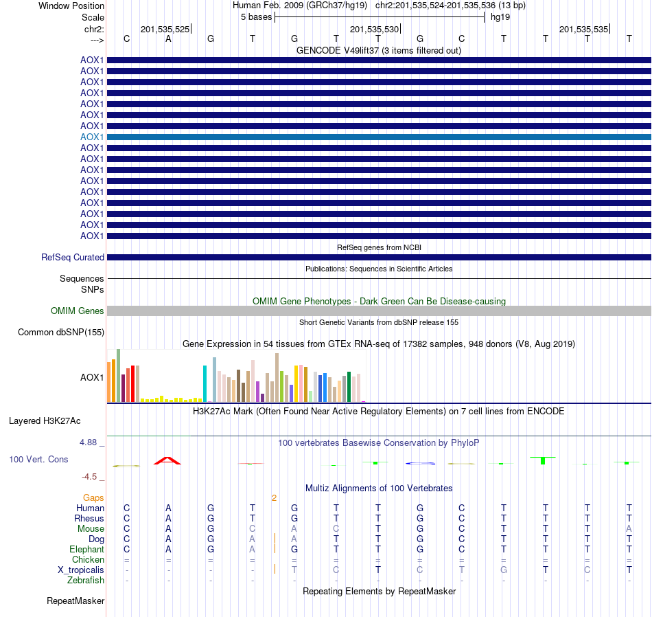
Task: Click the red A in conservation track
Action: 167,461
